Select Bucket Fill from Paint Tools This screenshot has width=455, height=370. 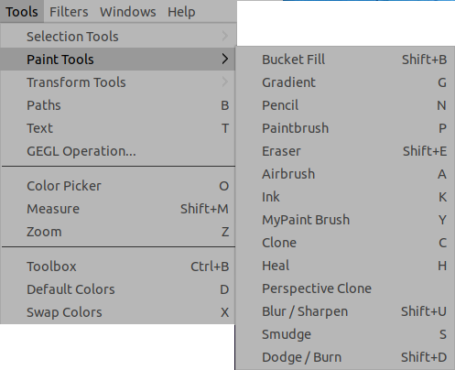point(345,60)
